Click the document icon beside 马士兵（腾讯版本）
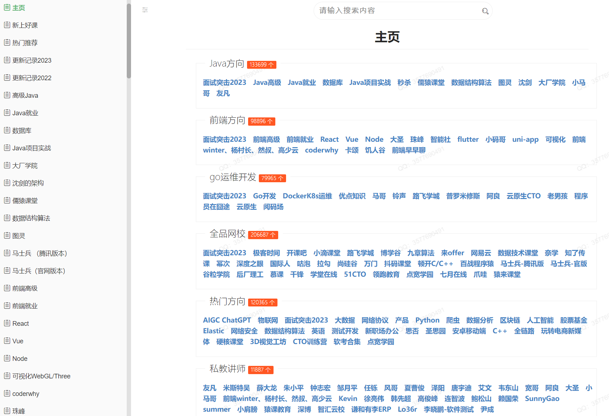The image size is (609, 416). pos(7,253)
